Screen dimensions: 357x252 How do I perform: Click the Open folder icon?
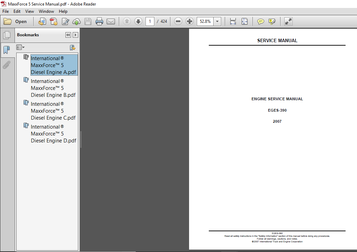(x=8, y=21)
